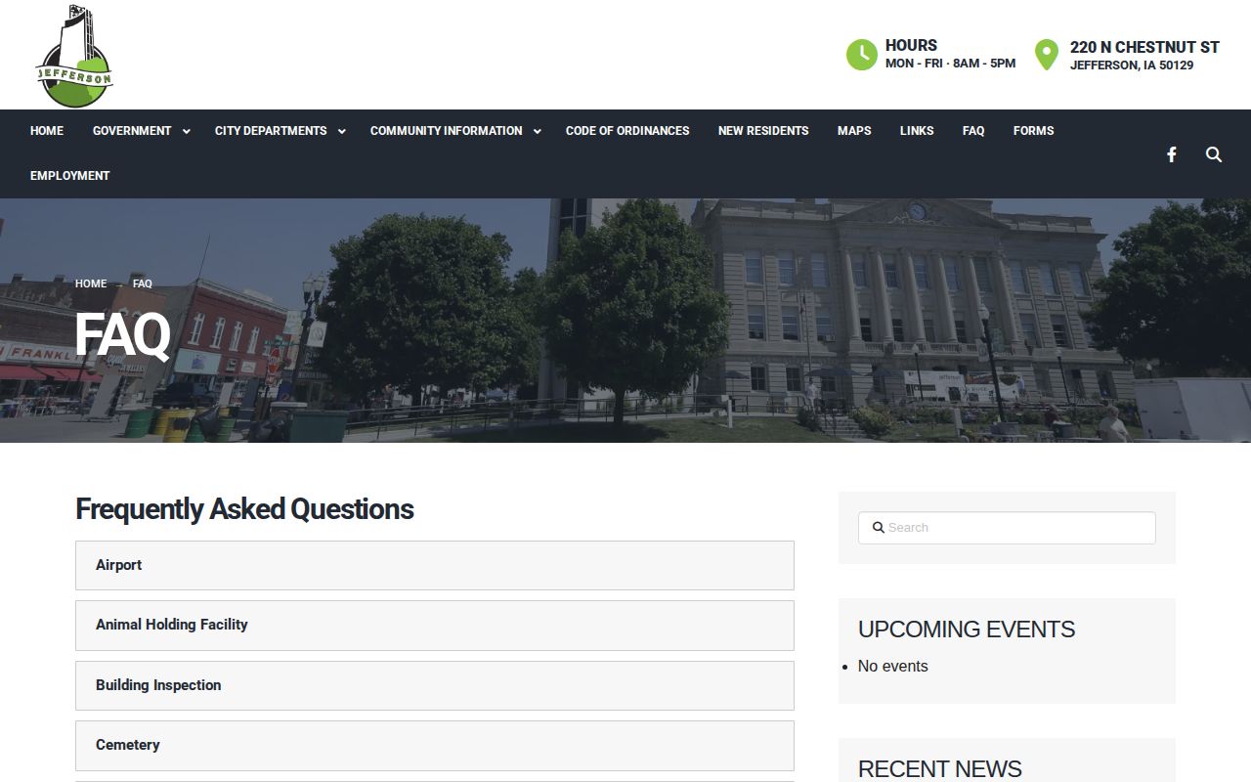Open the Facebook page icon
The height and width of the screenshot is (782, 1251).
pos(1171,154)
